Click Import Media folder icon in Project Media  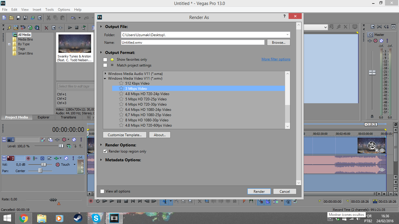(x=16, y=28)
